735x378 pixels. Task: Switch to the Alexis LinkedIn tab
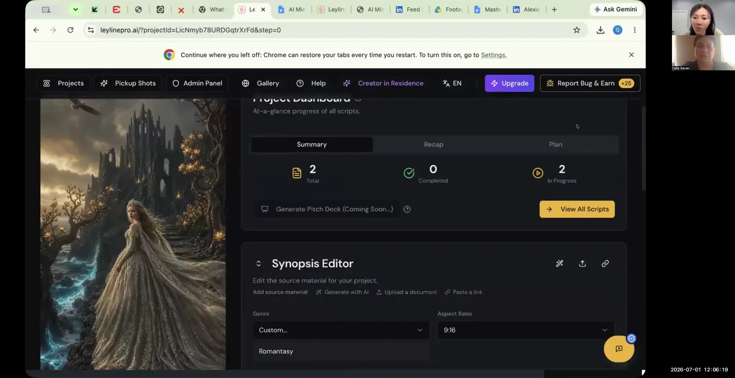pyautogui.click(x=527, y=9)
